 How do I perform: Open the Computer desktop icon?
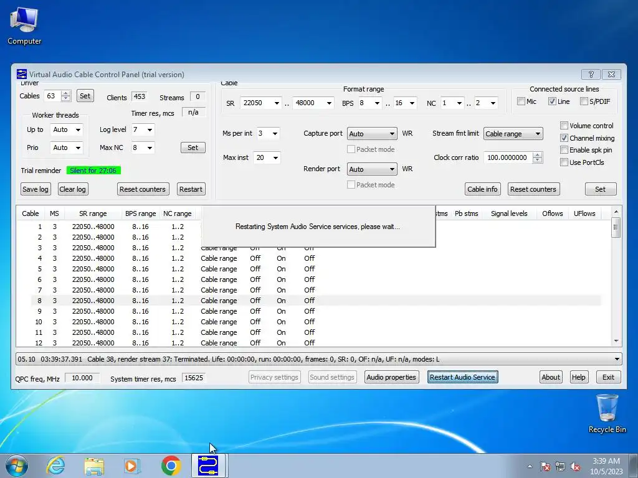(x=24, y=26)
